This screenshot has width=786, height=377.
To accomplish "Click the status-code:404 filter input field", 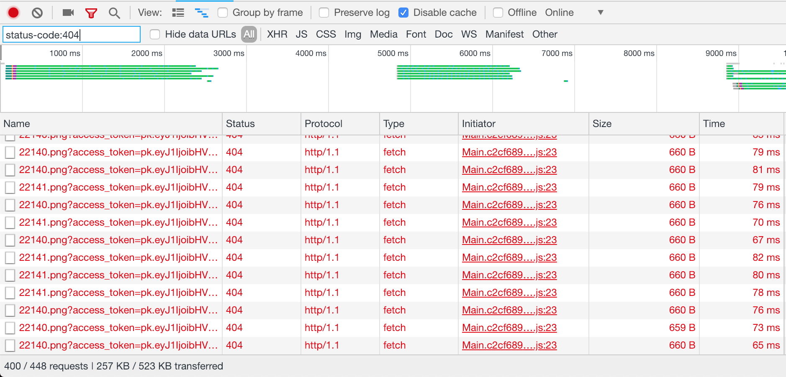I will coord(71,34).
